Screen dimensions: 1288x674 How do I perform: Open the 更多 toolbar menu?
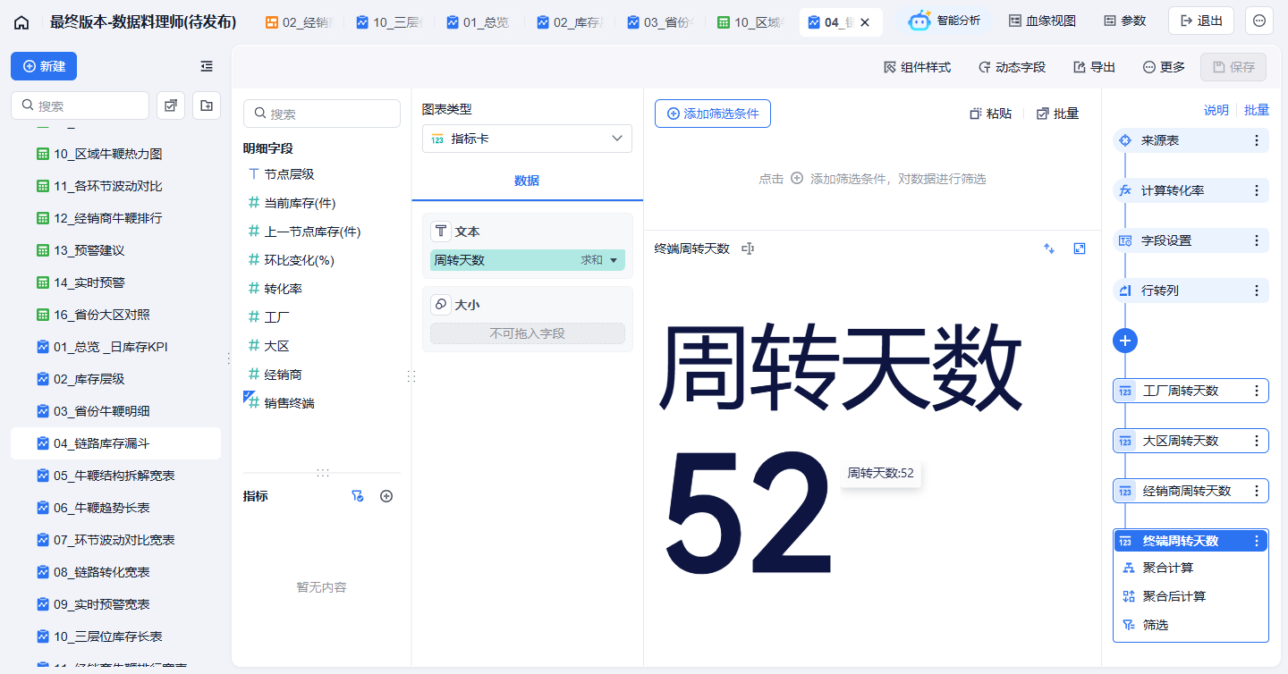[x=1164, y=67]
